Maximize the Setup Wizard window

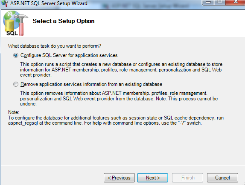pos(220,2)
